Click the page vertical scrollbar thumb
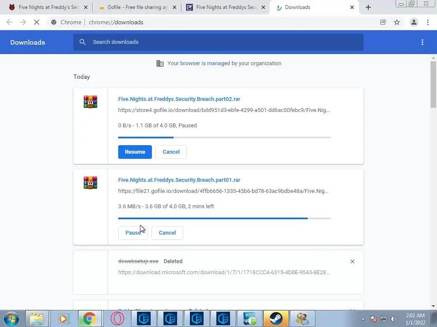437x327 pixels. [x=433, y=84]
